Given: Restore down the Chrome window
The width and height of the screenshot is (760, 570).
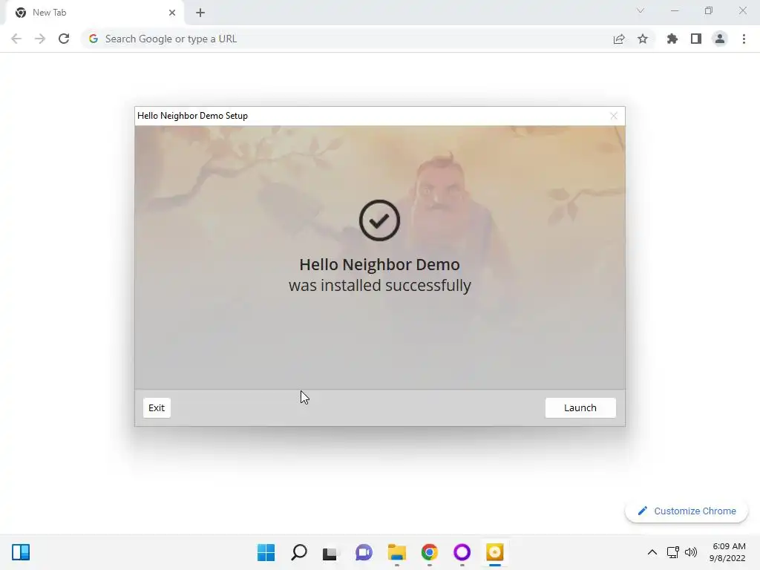Looking at the screenshot, I should (x=709, y=10).
